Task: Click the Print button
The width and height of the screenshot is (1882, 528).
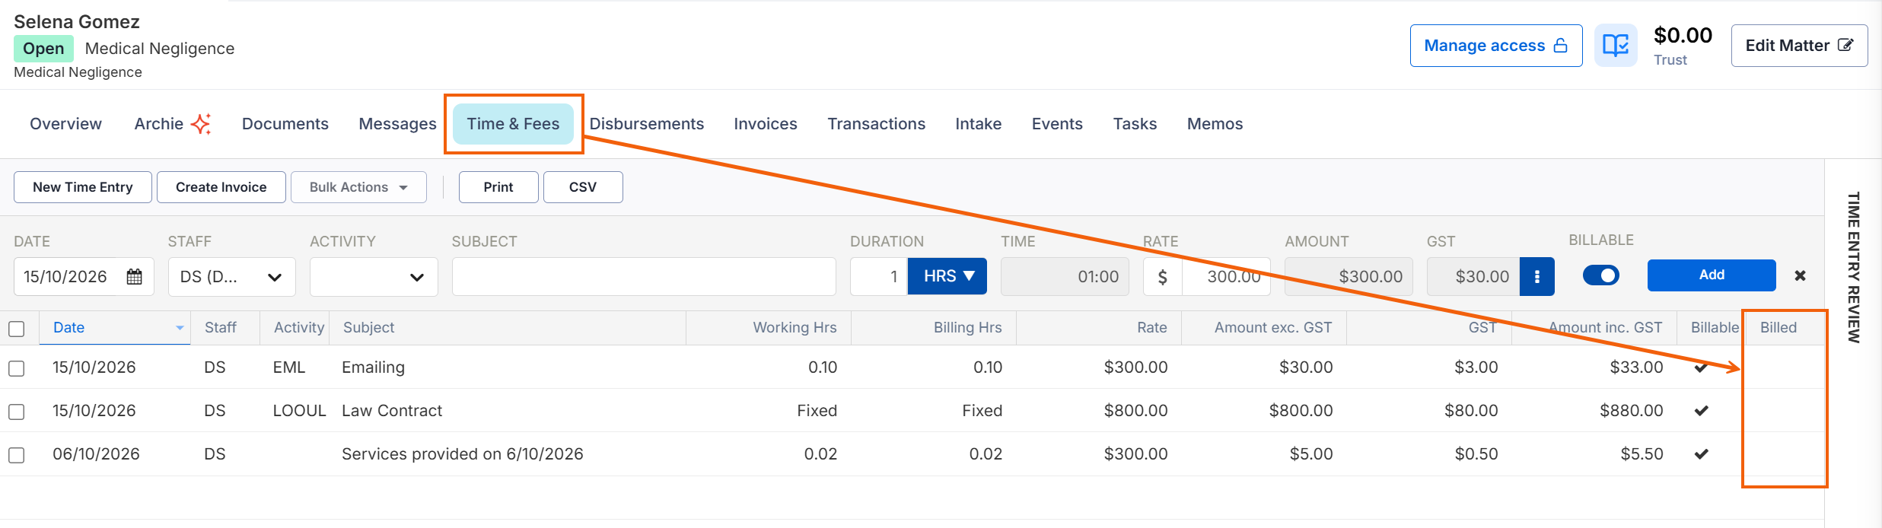Action: (x=498, y=187)
